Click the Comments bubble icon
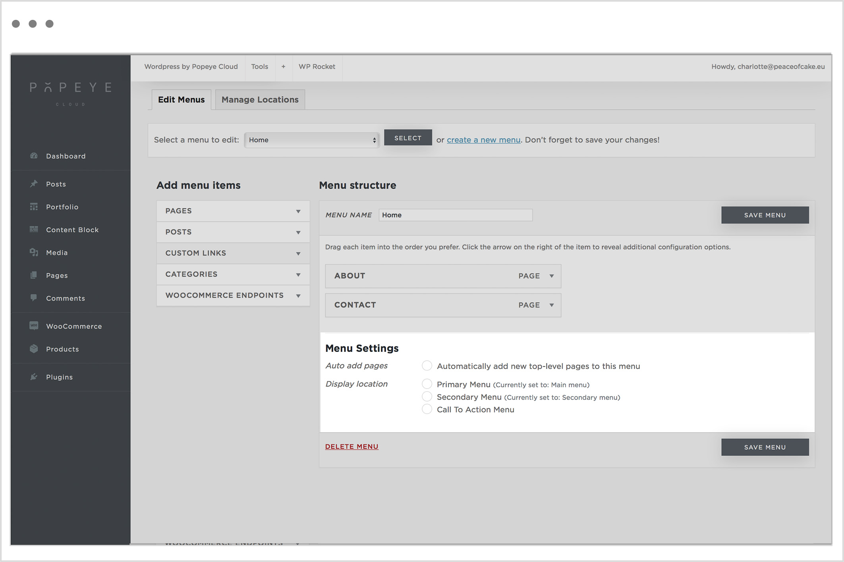 34,298
